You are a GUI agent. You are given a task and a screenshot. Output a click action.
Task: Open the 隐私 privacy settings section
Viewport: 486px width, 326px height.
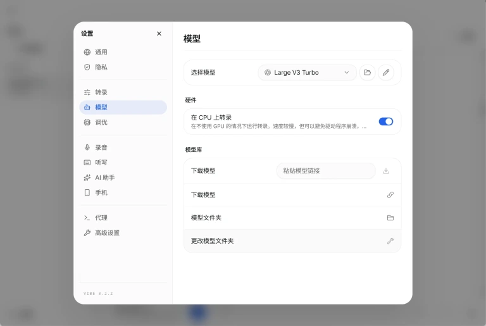point(123,67)
